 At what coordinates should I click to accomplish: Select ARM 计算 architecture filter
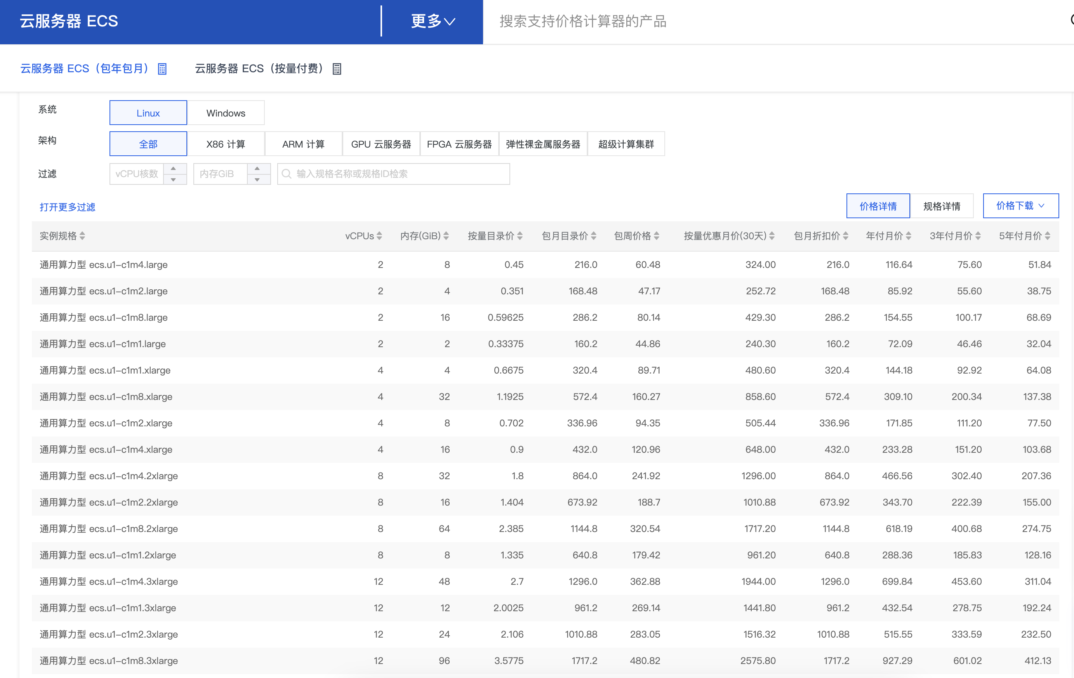[303, 144]
